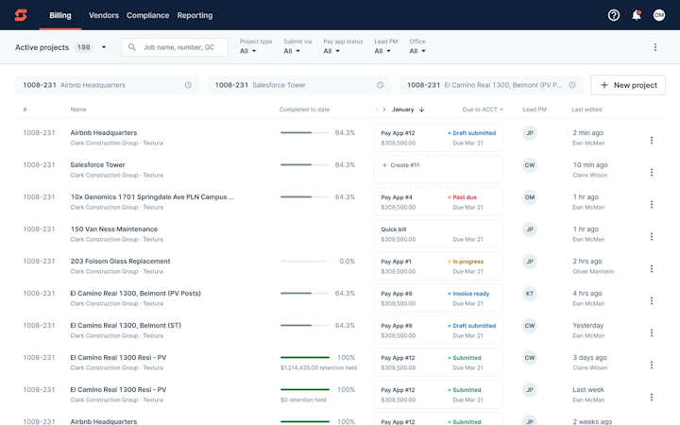
Task: Open Pay App #1 In progress card
Action: click(x=438, y=265)
